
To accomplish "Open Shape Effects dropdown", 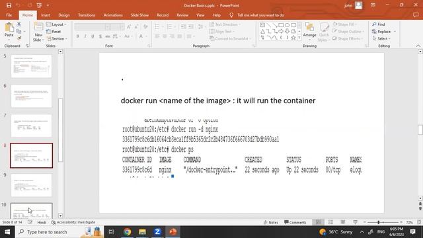I will 348,38.
